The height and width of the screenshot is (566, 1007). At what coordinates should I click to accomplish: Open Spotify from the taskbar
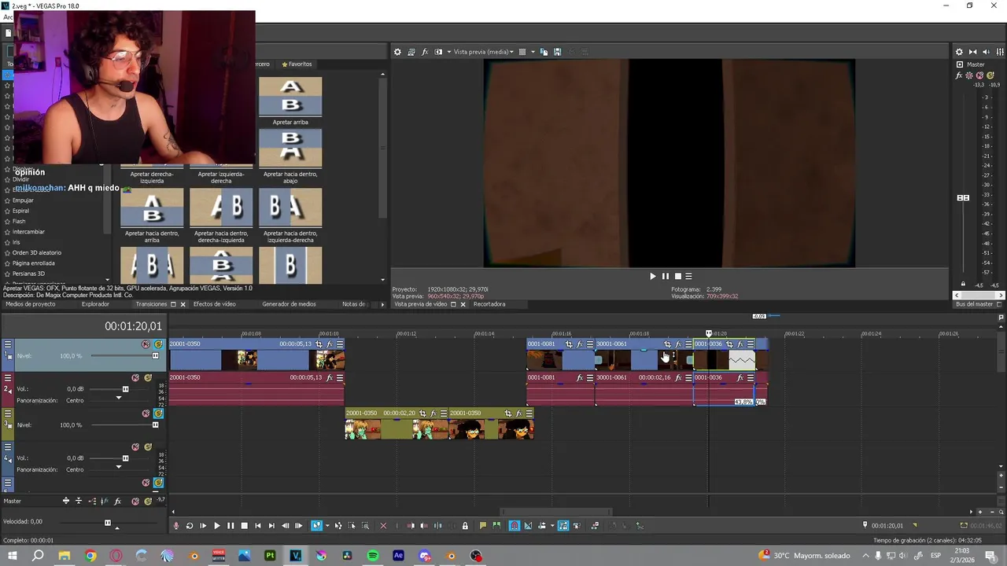coord(373,556)
